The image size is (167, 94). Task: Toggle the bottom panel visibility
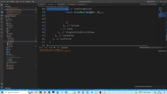(x=150, y=2)
